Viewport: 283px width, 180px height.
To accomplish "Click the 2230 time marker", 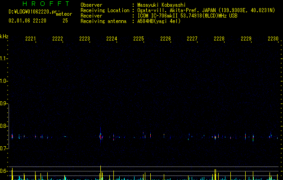I will pos(273,39).
